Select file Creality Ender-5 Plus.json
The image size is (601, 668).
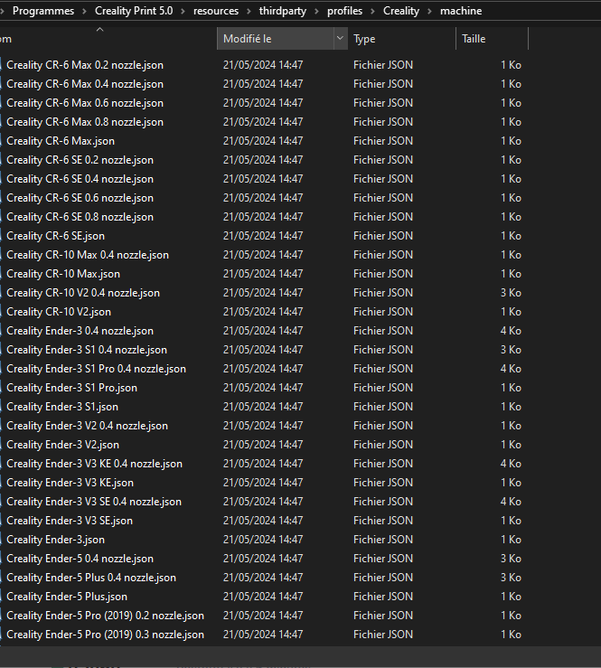pyautogui.click(x=67, y=596)
